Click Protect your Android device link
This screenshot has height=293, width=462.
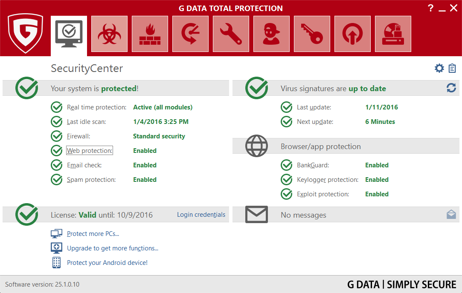[x=107, y=263]
